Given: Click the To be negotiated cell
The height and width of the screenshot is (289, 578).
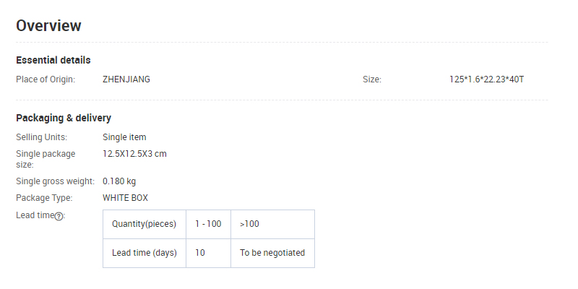Looking at the screenshot, I should 272,253.
